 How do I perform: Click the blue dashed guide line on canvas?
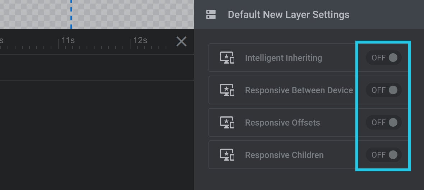71,14
